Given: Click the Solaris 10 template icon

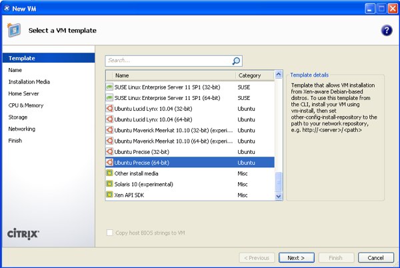Looking at the screenshot, I should 109,184.
